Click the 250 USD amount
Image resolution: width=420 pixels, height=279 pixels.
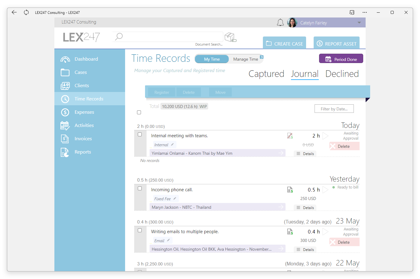coord(308,198)
